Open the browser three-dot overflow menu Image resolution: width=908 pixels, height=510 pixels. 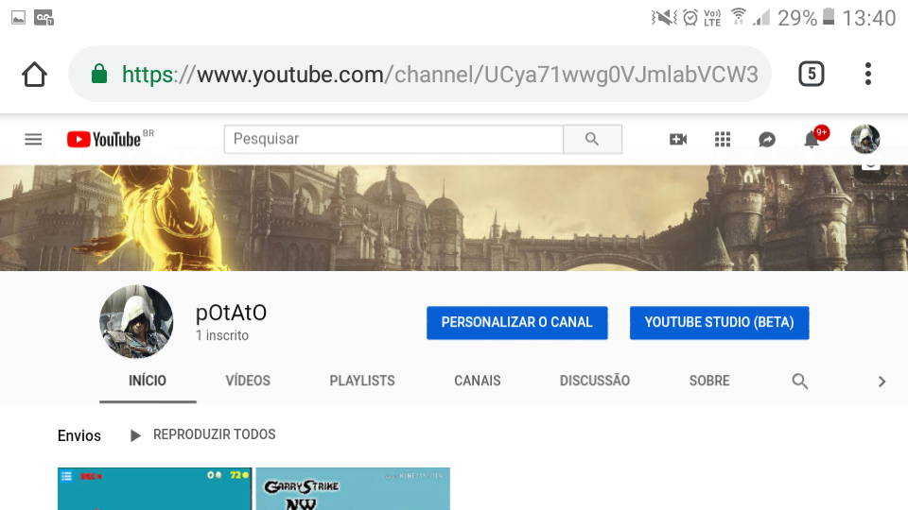click(867, 74)
